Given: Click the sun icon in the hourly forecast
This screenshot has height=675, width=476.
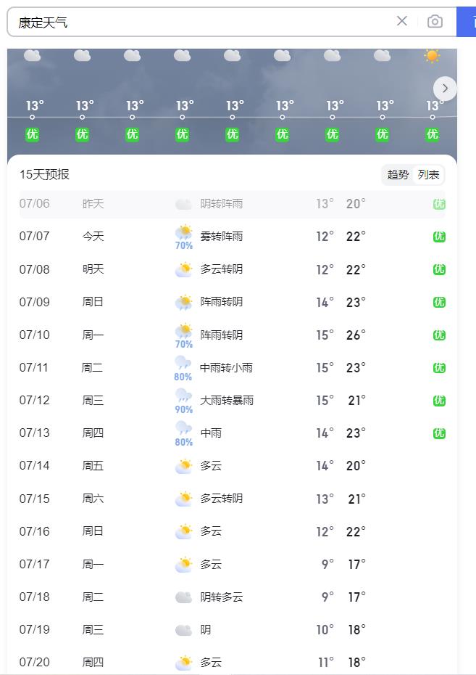Looking at the screenshot, I should pyautogui.click(x=432, y=56).
